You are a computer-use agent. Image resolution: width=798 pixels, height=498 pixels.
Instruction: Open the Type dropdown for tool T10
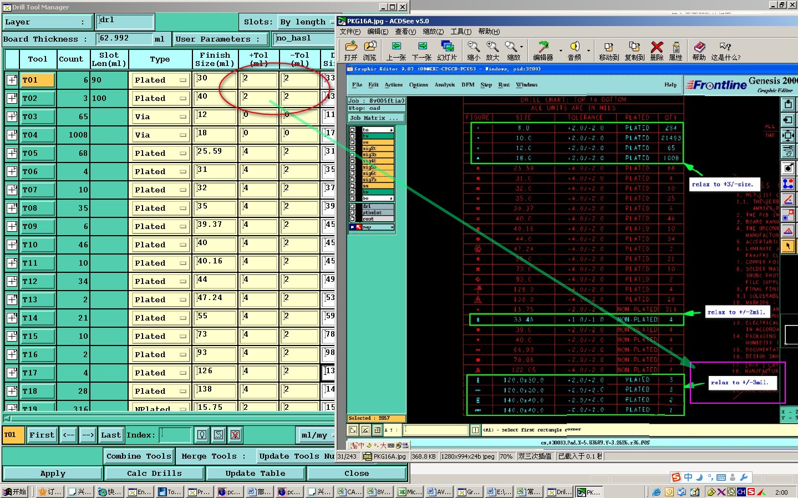[160, 245]
